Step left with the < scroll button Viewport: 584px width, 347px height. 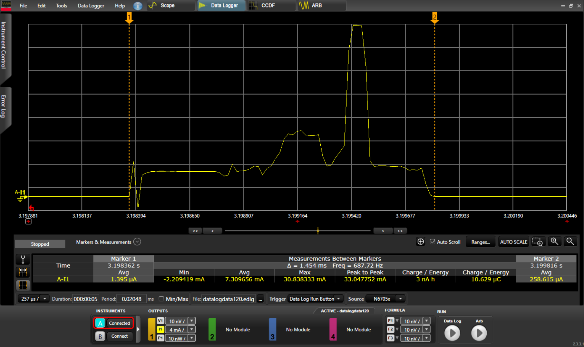[x=212, y=231]
